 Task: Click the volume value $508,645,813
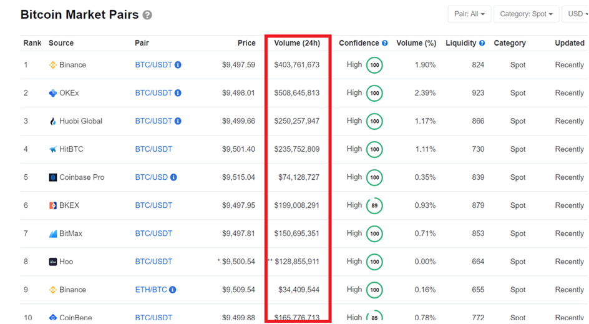[x=297, y=93]
